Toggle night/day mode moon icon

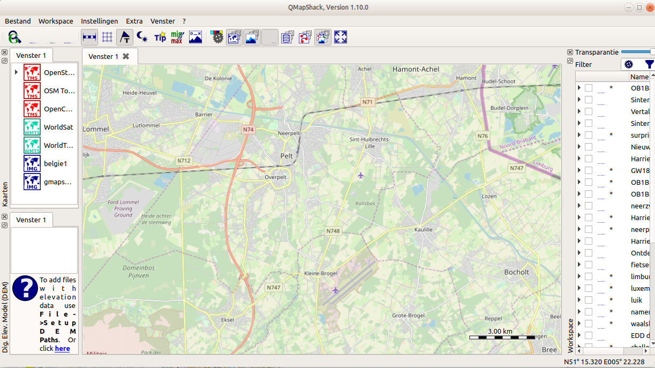click(x=142, y=37)
